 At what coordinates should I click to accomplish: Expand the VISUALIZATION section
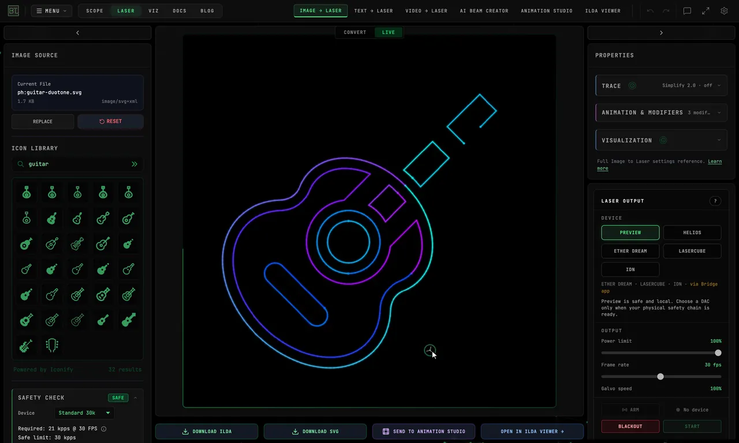tap(661, 140)
